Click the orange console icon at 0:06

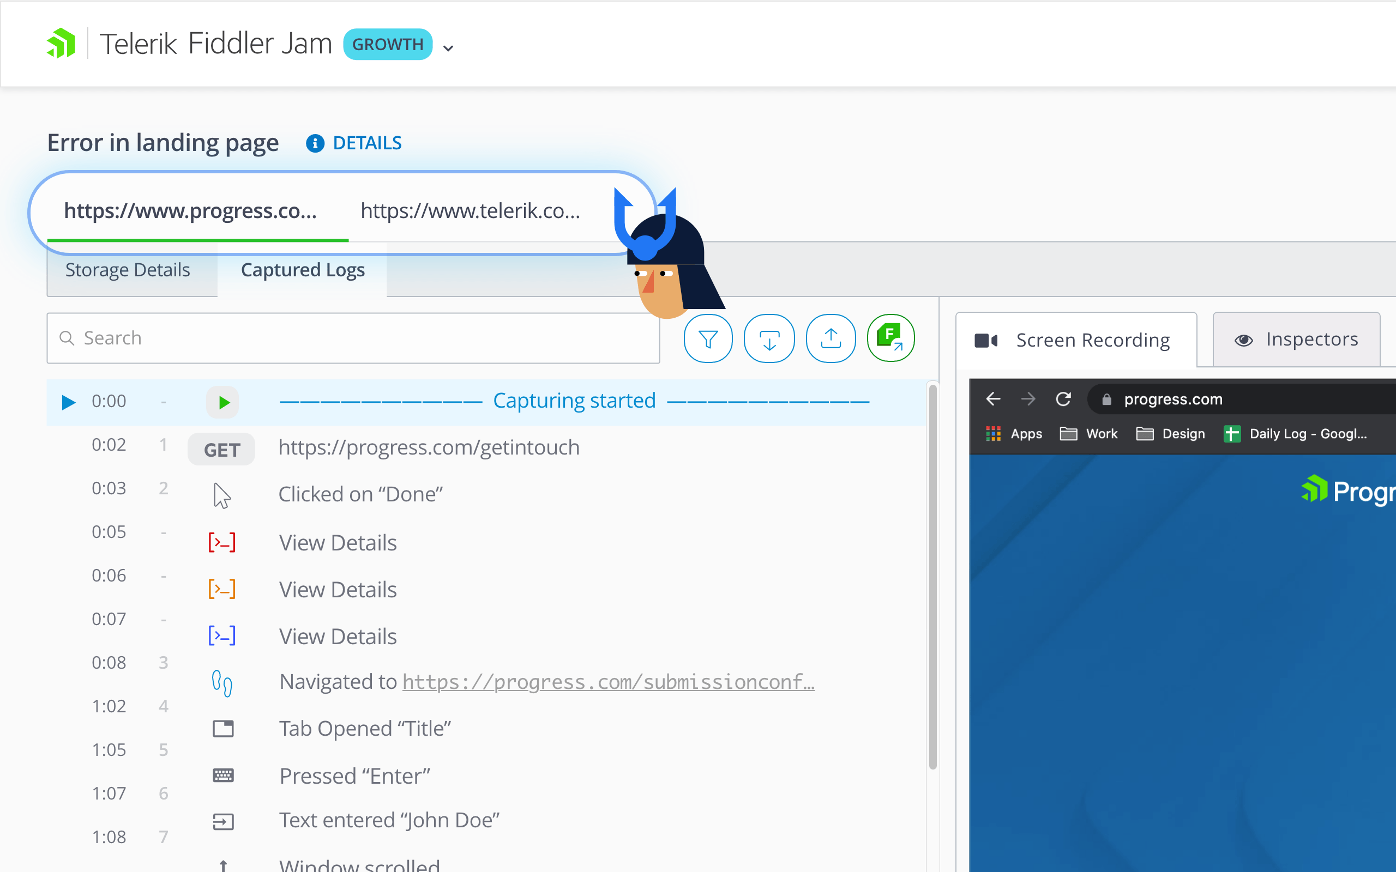click(x=222, y=589)
